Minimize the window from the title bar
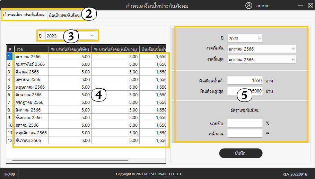The height and width of the screenshot is (179, 315). click(299, 6)
